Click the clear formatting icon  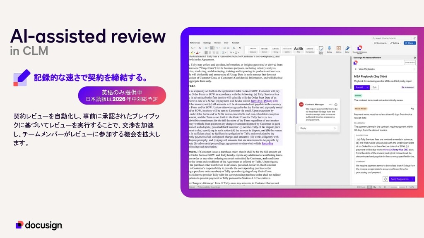click(200, 48)
